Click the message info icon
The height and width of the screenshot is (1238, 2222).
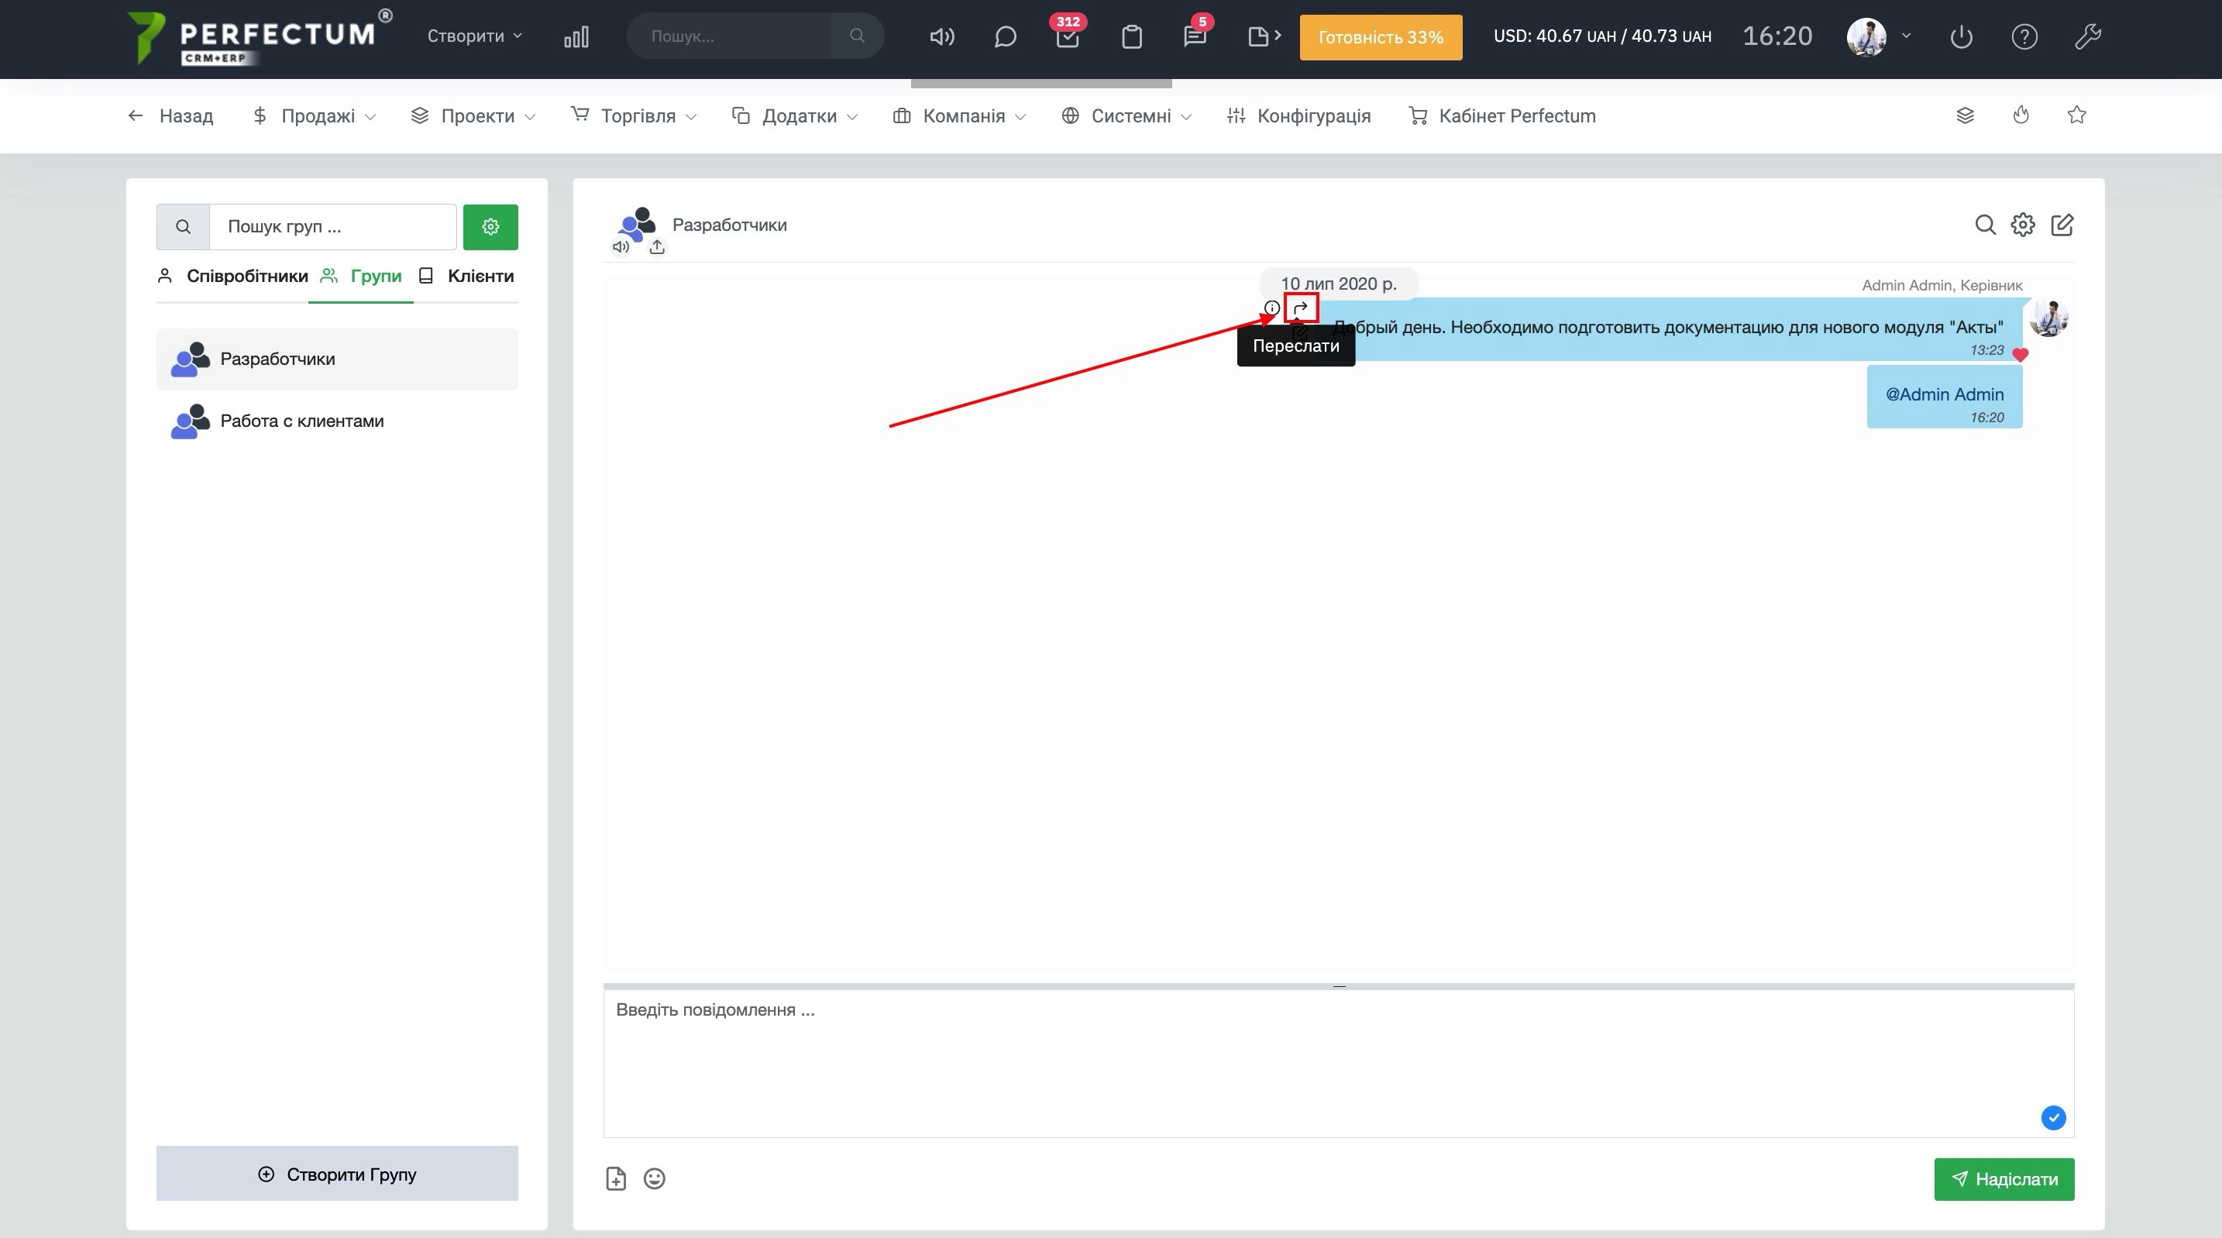[x=1271, y=308]
